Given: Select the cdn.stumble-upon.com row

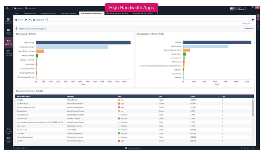Looking at the screenshot, I should (134, 137).
